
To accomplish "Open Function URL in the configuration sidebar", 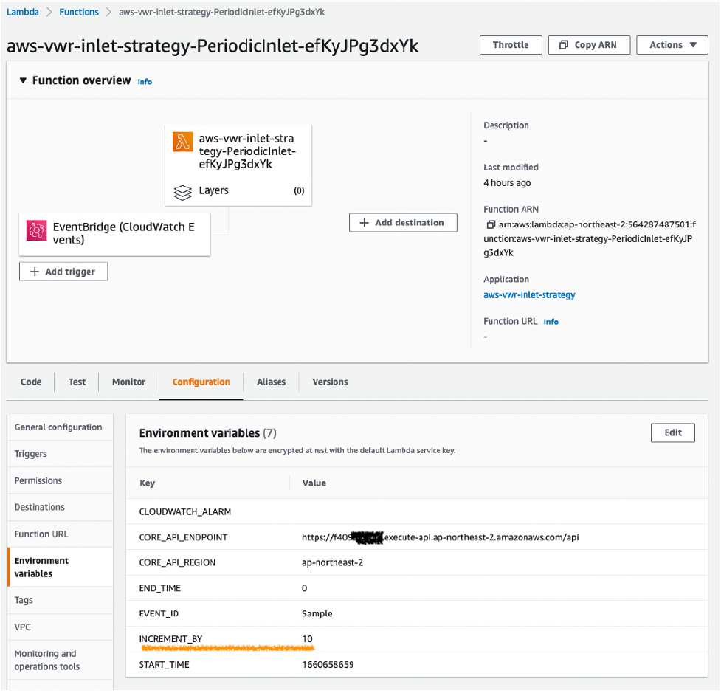I will click(61, 534).
